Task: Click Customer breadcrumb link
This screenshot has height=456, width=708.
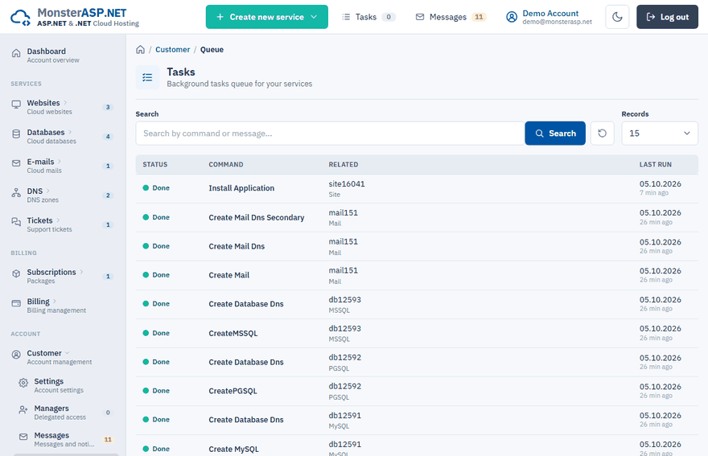Action: (x=172, y=50)
